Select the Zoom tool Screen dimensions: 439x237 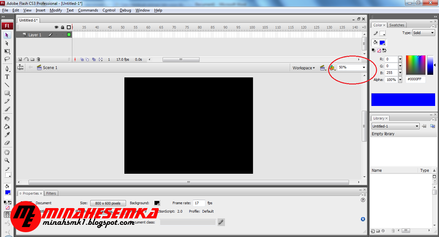coord(7,160)
